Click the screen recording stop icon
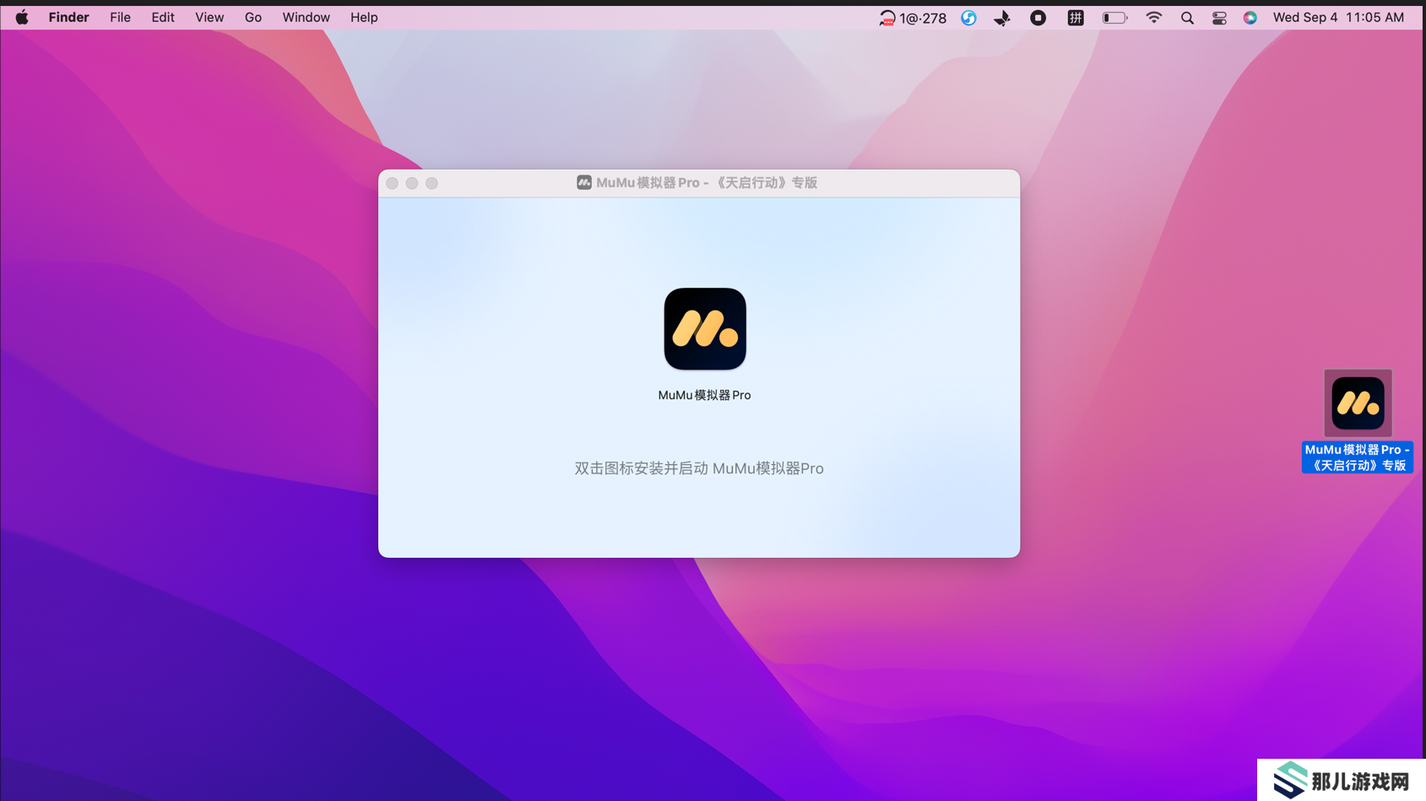Screen dimensions: 1426x801 (1038, 18)
